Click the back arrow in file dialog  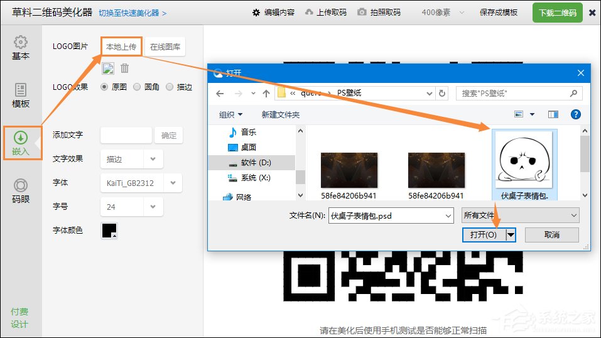tap(220, 94)
